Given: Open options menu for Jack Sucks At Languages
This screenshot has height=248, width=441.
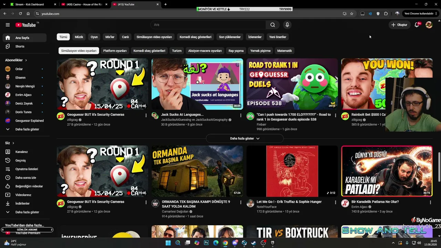Looking at the screenshot, I should [x=241, y=115].
